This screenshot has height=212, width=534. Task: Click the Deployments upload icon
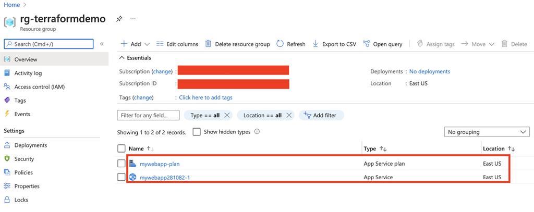coord(7,145)
